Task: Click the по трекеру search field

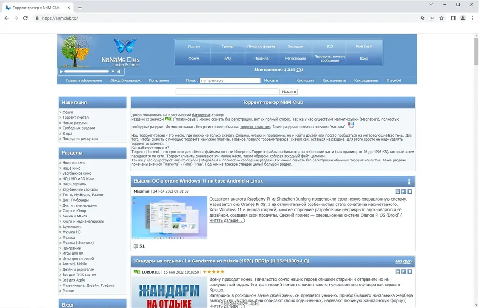Action: (x=230, y=80)
